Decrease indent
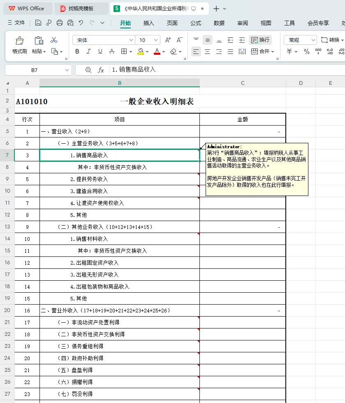The width and height of the screenshot is (345, 403). pyautogui.click(x=231, y=40)
